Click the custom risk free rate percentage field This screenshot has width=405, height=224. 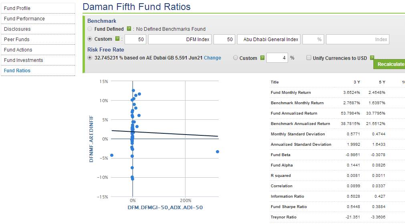point(277,58)
